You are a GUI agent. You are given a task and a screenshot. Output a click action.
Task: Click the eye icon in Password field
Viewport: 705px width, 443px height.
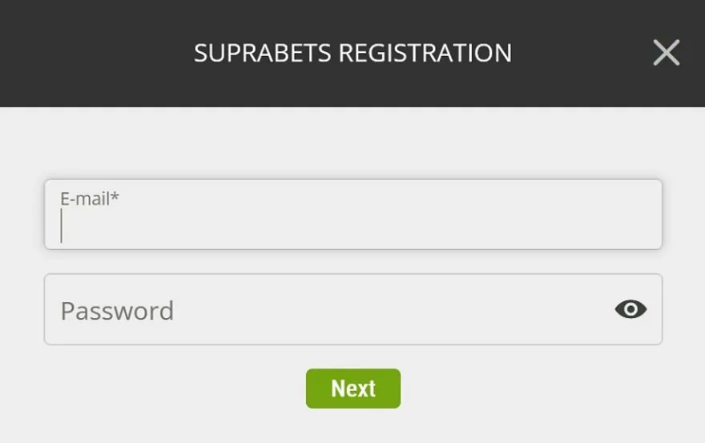click(630, 309)
